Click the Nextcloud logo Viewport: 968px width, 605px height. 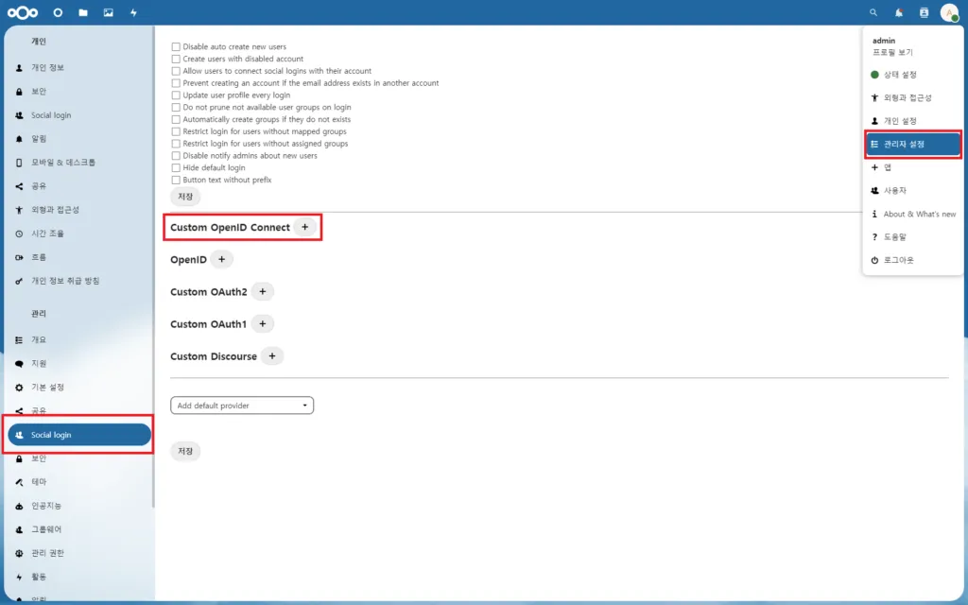[x=21, y=12]
